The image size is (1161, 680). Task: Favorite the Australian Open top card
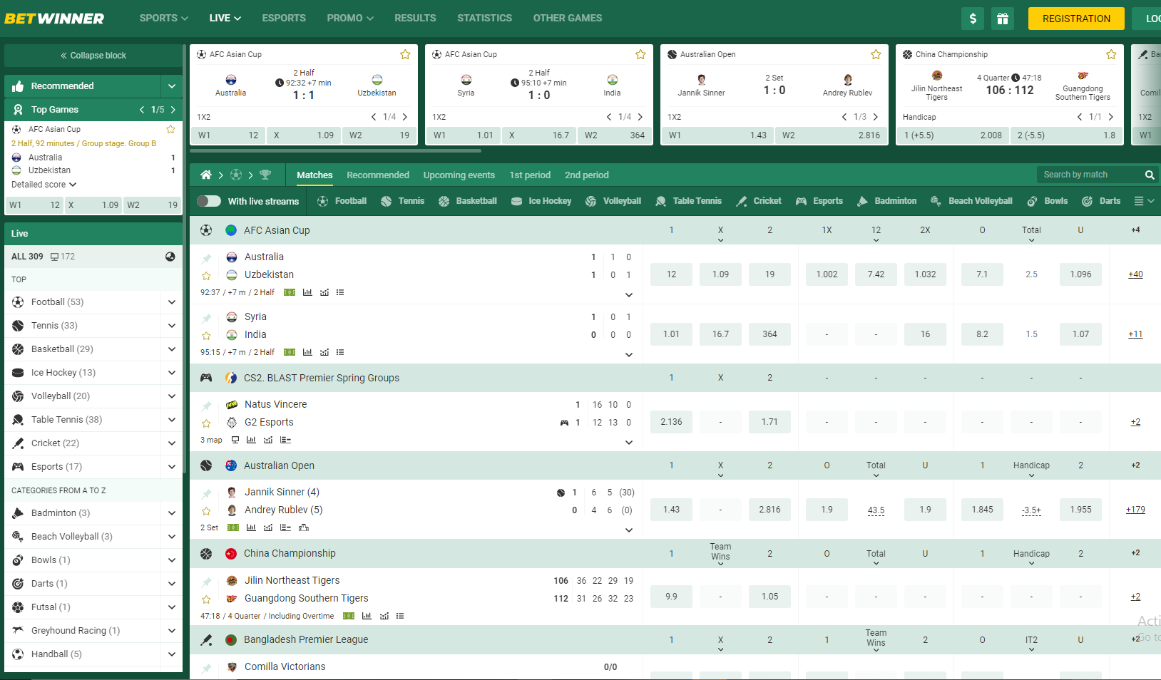(x=876, y=54)
